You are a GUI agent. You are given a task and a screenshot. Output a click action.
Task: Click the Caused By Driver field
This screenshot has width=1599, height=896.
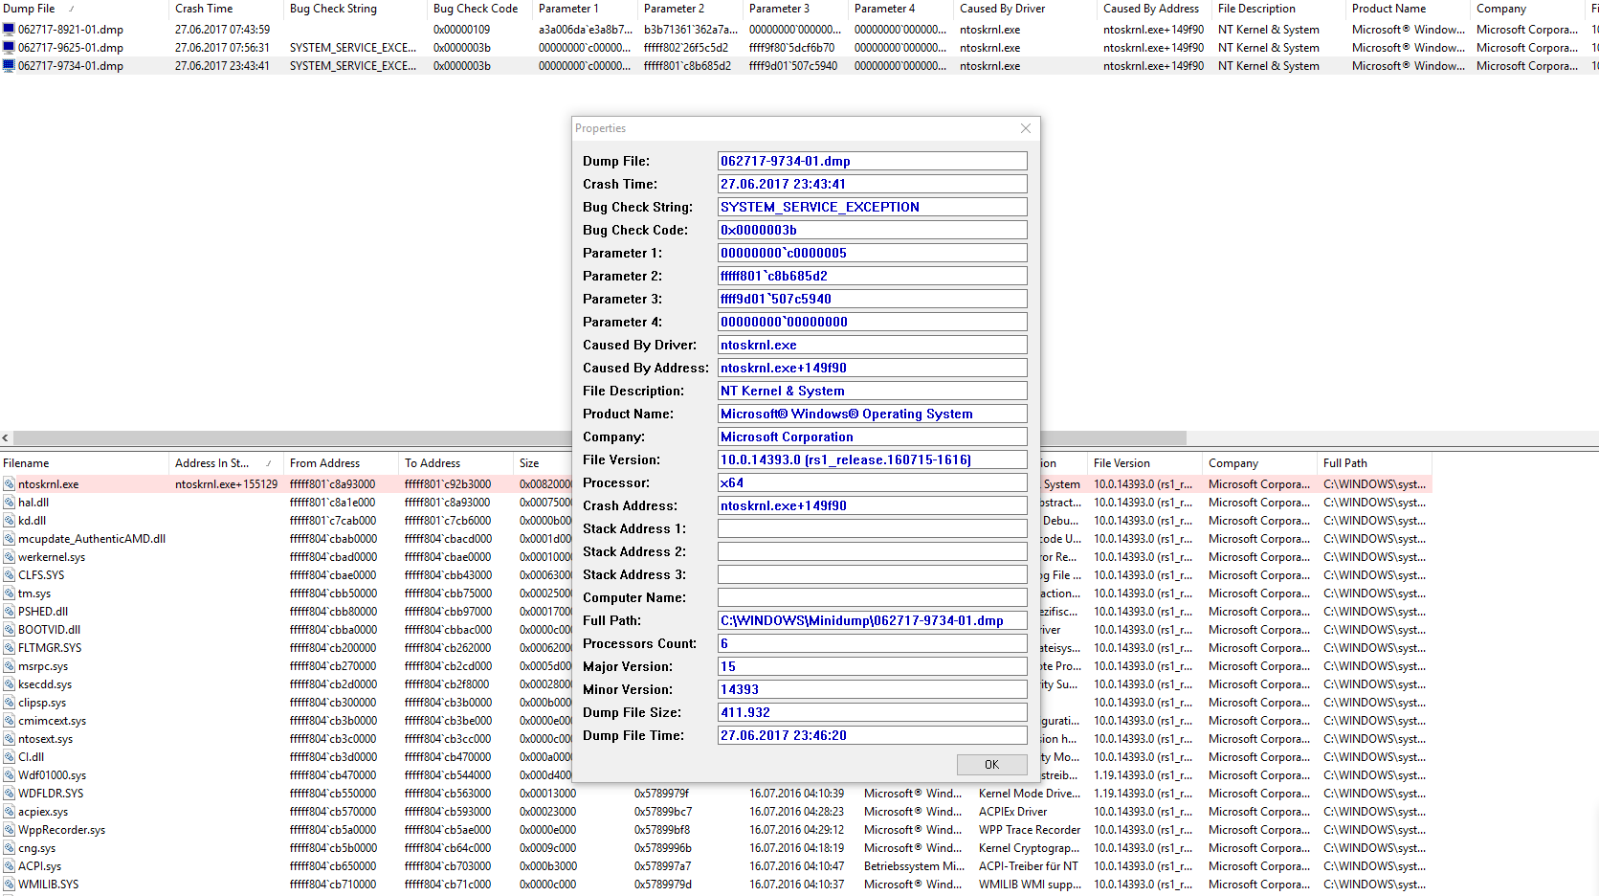(x=873, y=345)
